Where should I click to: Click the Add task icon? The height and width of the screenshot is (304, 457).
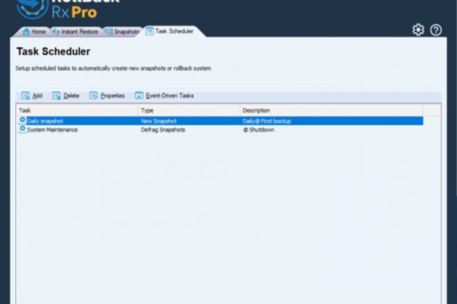(26, 95)
